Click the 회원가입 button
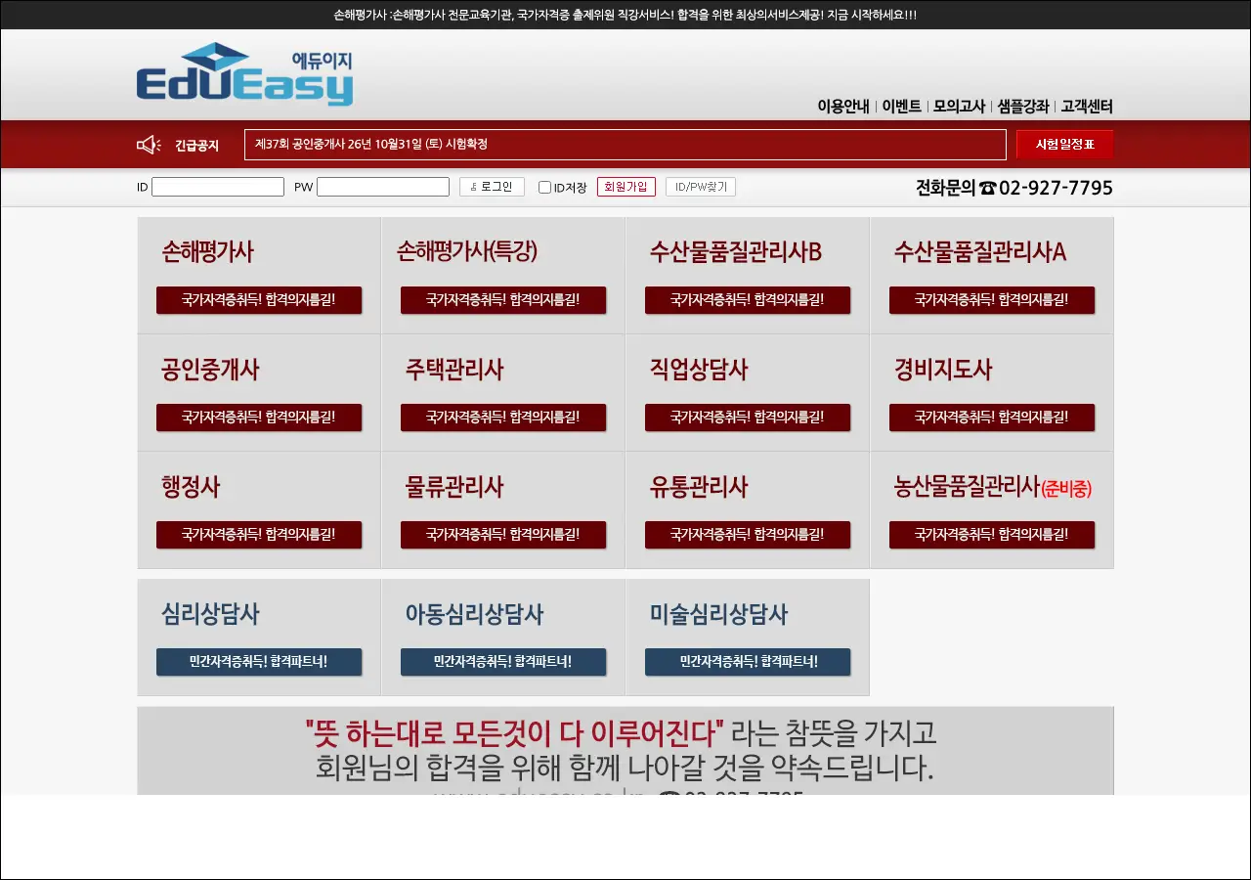1251x880 pixels. point(626,187)
